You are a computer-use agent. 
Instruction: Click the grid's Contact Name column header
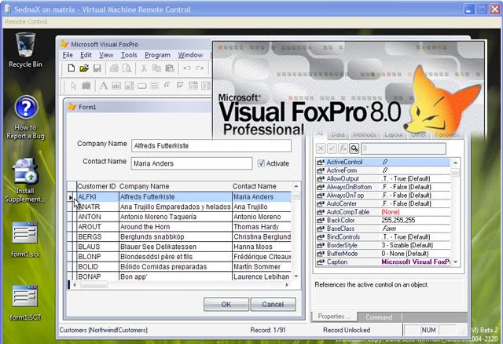coord(261,186)
